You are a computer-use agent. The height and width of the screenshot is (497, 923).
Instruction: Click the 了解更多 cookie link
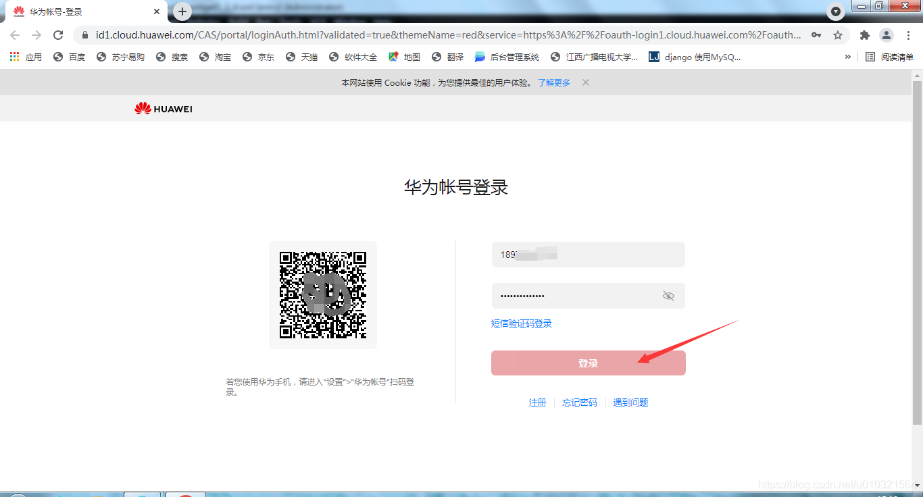(x=554, y=82)
